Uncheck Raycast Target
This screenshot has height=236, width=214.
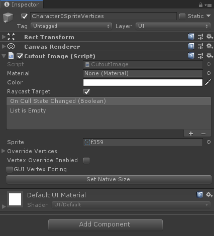tap(86, 92)
